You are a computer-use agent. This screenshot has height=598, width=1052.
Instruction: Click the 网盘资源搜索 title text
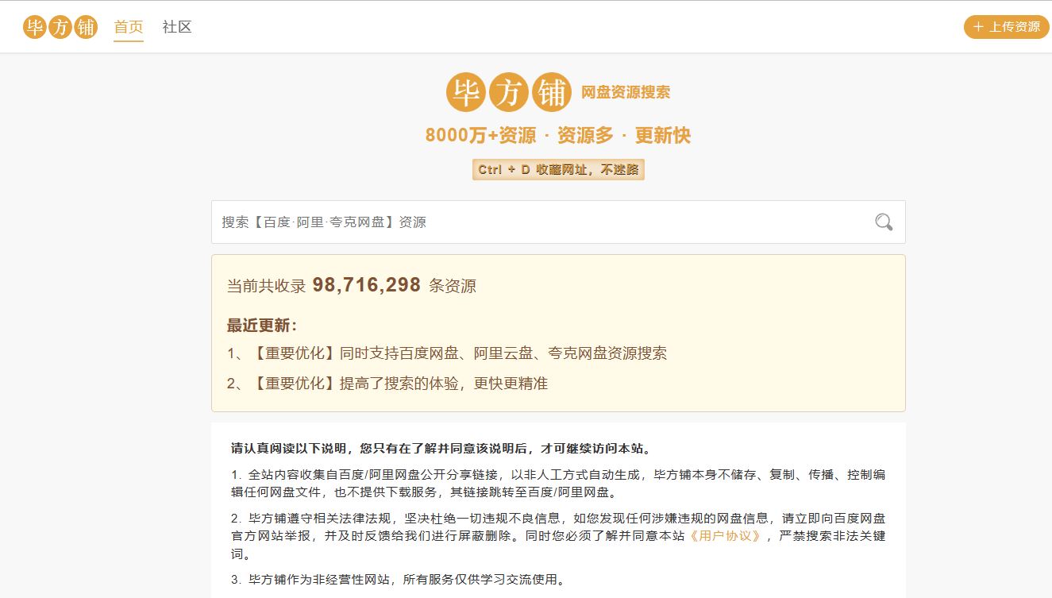626,91
